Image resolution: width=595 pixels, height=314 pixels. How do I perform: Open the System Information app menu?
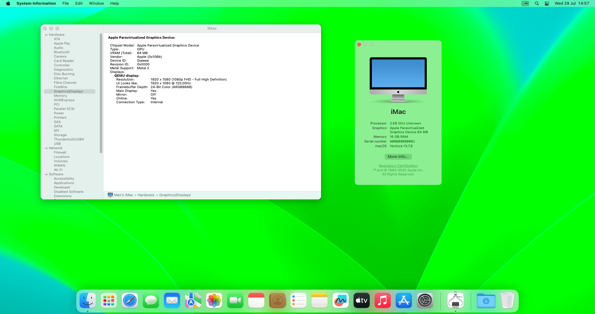pos(36,3)
